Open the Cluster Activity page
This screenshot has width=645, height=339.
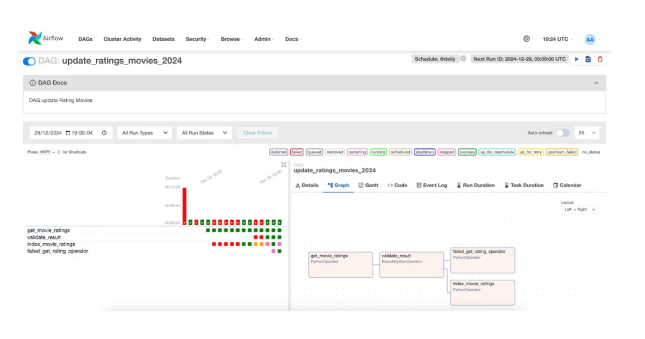[123, 39]
